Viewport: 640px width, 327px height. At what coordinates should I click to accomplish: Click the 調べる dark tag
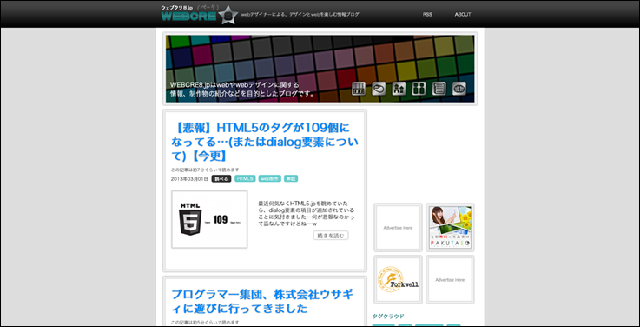221,178
